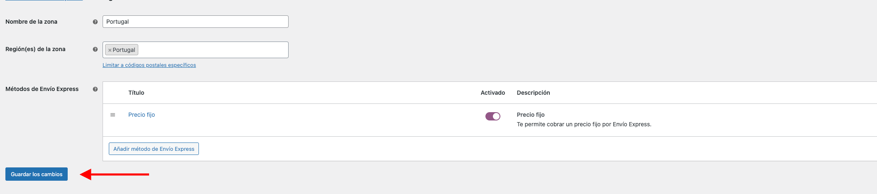The width and height of the screenshot is (877, 194).
Task: Save with Guardar los cambios button
Action: click(x=37, y=174)
